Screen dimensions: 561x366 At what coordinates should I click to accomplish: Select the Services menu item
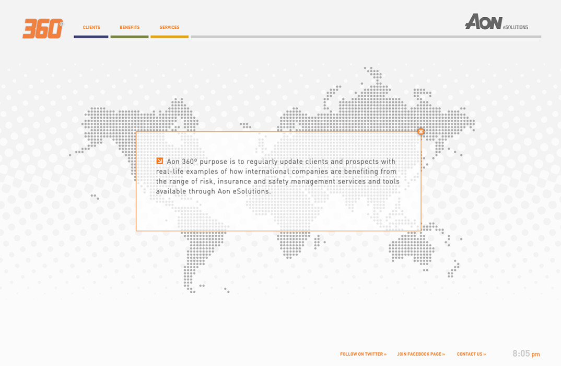tap(169, 28)
